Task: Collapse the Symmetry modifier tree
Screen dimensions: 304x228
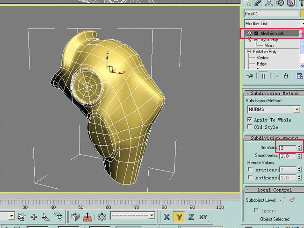Action: pyautogui.click(x=256, y=40)
